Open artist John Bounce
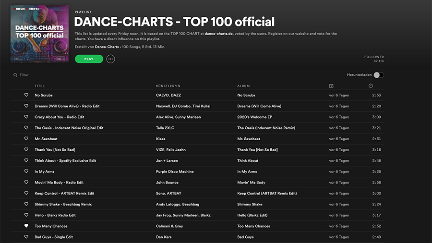Viewport: 432px width, 243px height. tap(167, 182)
